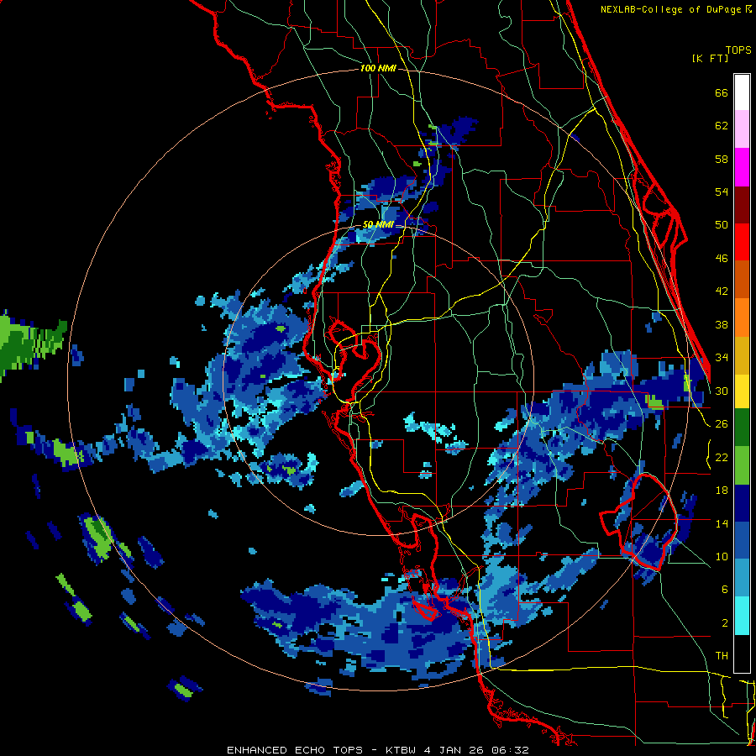Screen dimensions: 756x756
Task: Click the "50" legend value
Action: 722,225
